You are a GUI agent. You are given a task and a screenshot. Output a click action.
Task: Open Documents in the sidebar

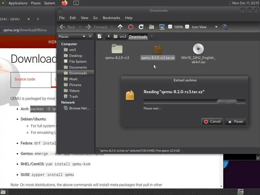click(x=76, y=67)
